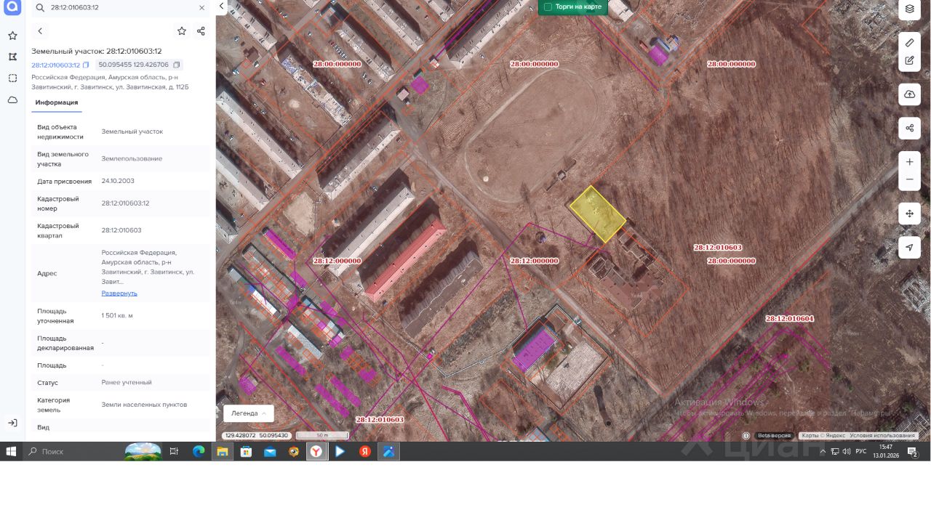Open the red Yandex icon in the taskbar
Image resolution: width=931 pixels, height=523 pixels.
click(365, 451)
